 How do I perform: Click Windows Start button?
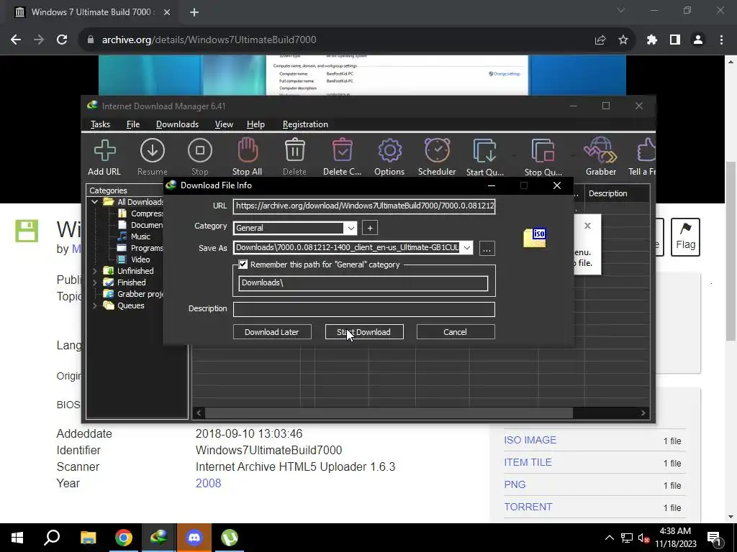click(17, 538)
